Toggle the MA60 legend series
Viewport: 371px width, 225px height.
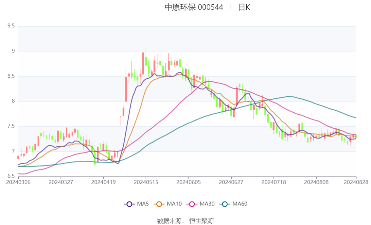click(x=234, y=204)
